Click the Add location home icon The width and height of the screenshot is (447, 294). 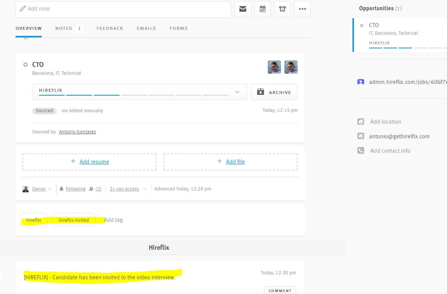click(x=361, y=122)
